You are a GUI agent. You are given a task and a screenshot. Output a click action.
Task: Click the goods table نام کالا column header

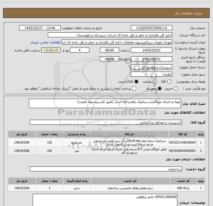[x=129, y=134]
